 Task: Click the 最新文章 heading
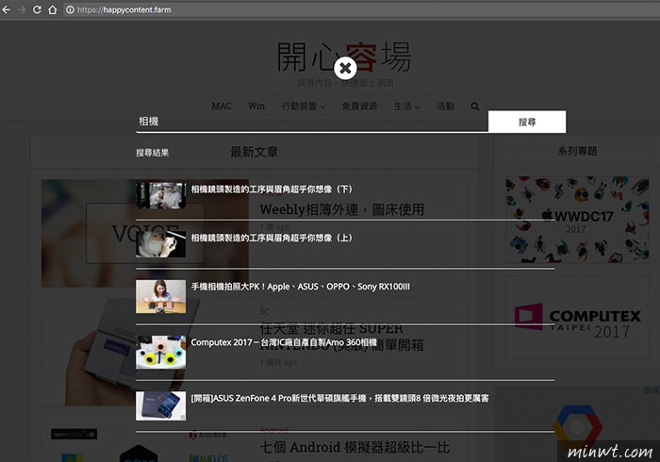[255, 152]
